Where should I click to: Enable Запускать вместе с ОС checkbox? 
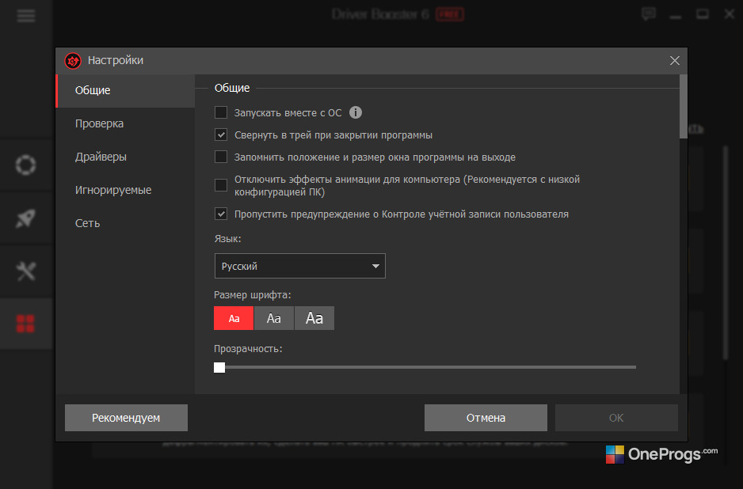[x=221, y=112]
